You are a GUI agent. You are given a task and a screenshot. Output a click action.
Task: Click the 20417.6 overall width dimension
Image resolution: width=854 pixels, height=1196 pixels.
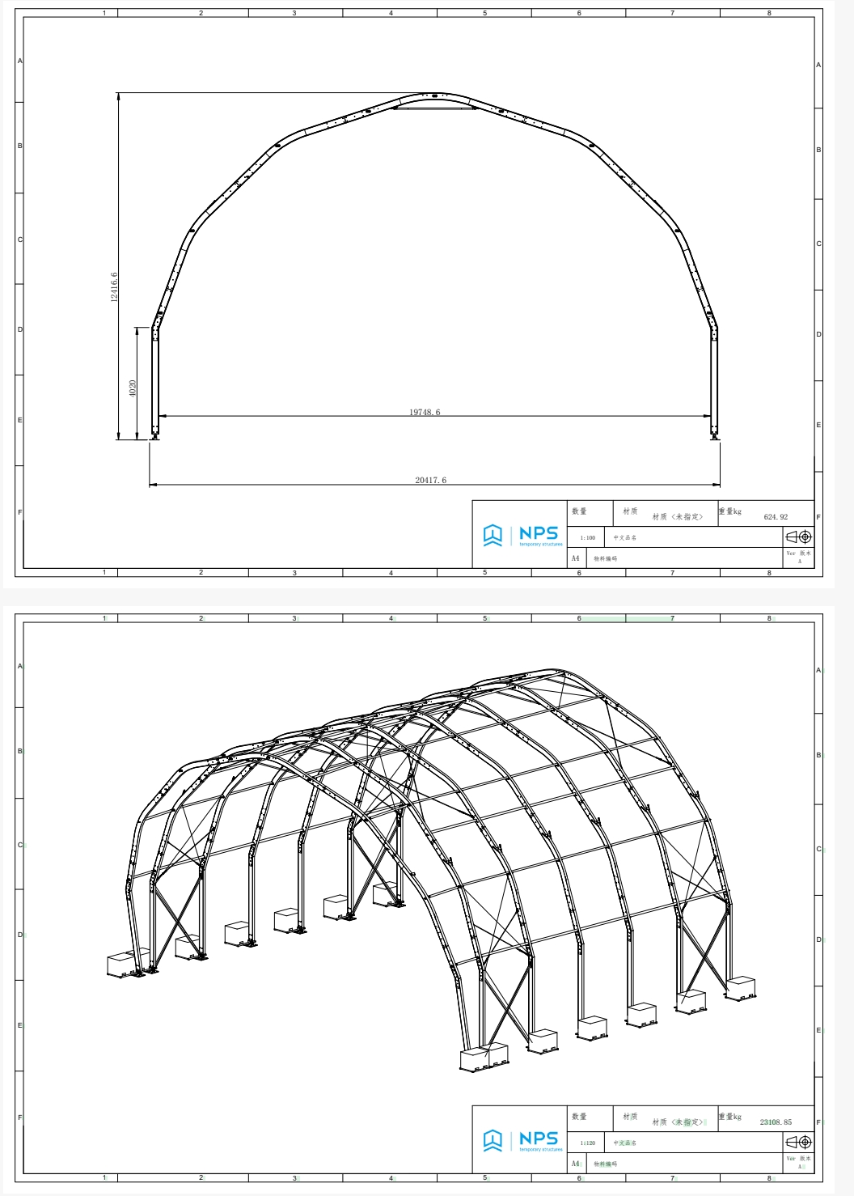pos(430,481)
